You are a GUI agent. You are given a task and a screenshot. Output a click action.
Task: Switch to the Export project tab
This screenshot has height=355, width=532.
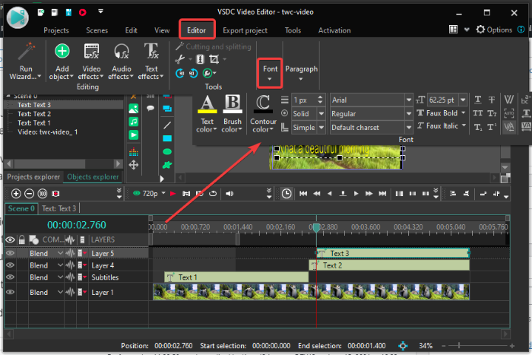245,30
